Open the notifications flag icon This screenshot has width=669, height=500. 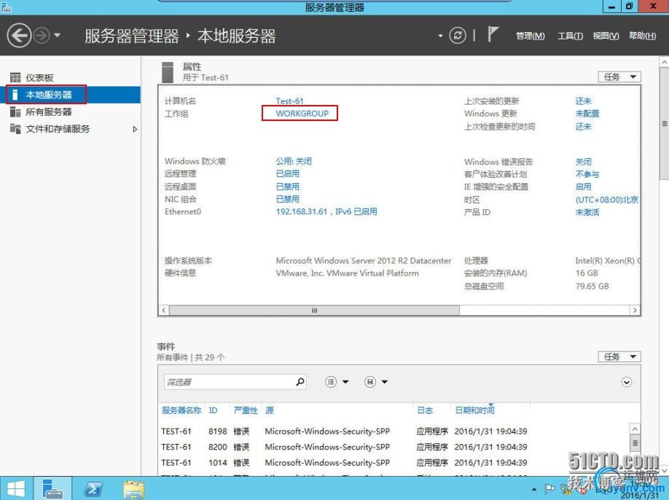(493, 34)
